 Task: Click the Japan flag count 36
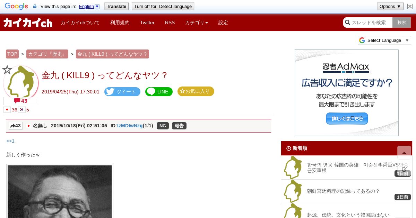11,110
